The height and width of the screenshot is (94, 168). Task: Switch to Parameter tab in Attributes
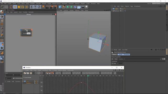tap(127, 55)
